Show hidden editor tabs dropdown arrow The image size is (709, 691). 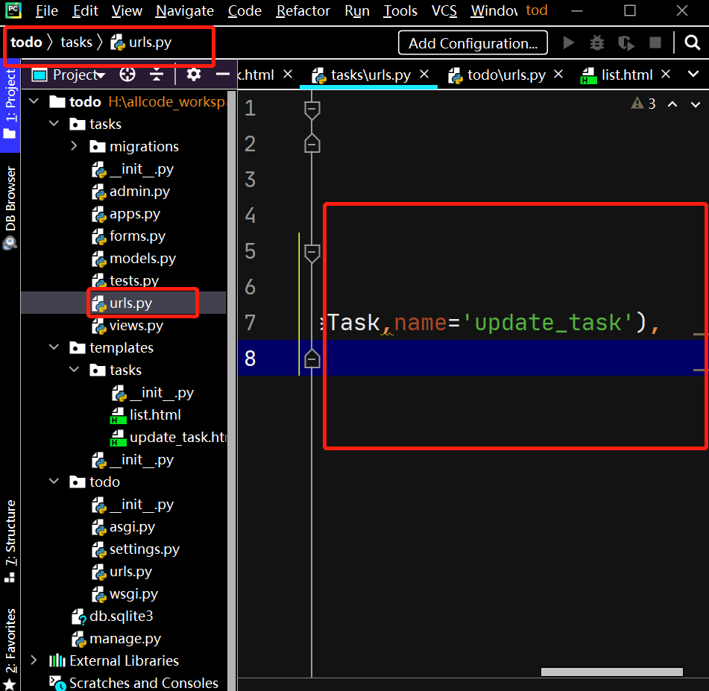click(693, 74)
